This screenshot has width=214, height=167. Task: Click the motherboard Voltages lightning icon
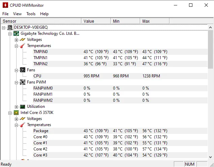[23, 40]
